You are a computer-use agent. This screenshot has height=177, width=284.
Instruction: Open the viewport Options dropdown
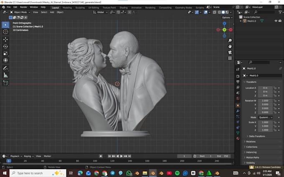coord(227,17)
